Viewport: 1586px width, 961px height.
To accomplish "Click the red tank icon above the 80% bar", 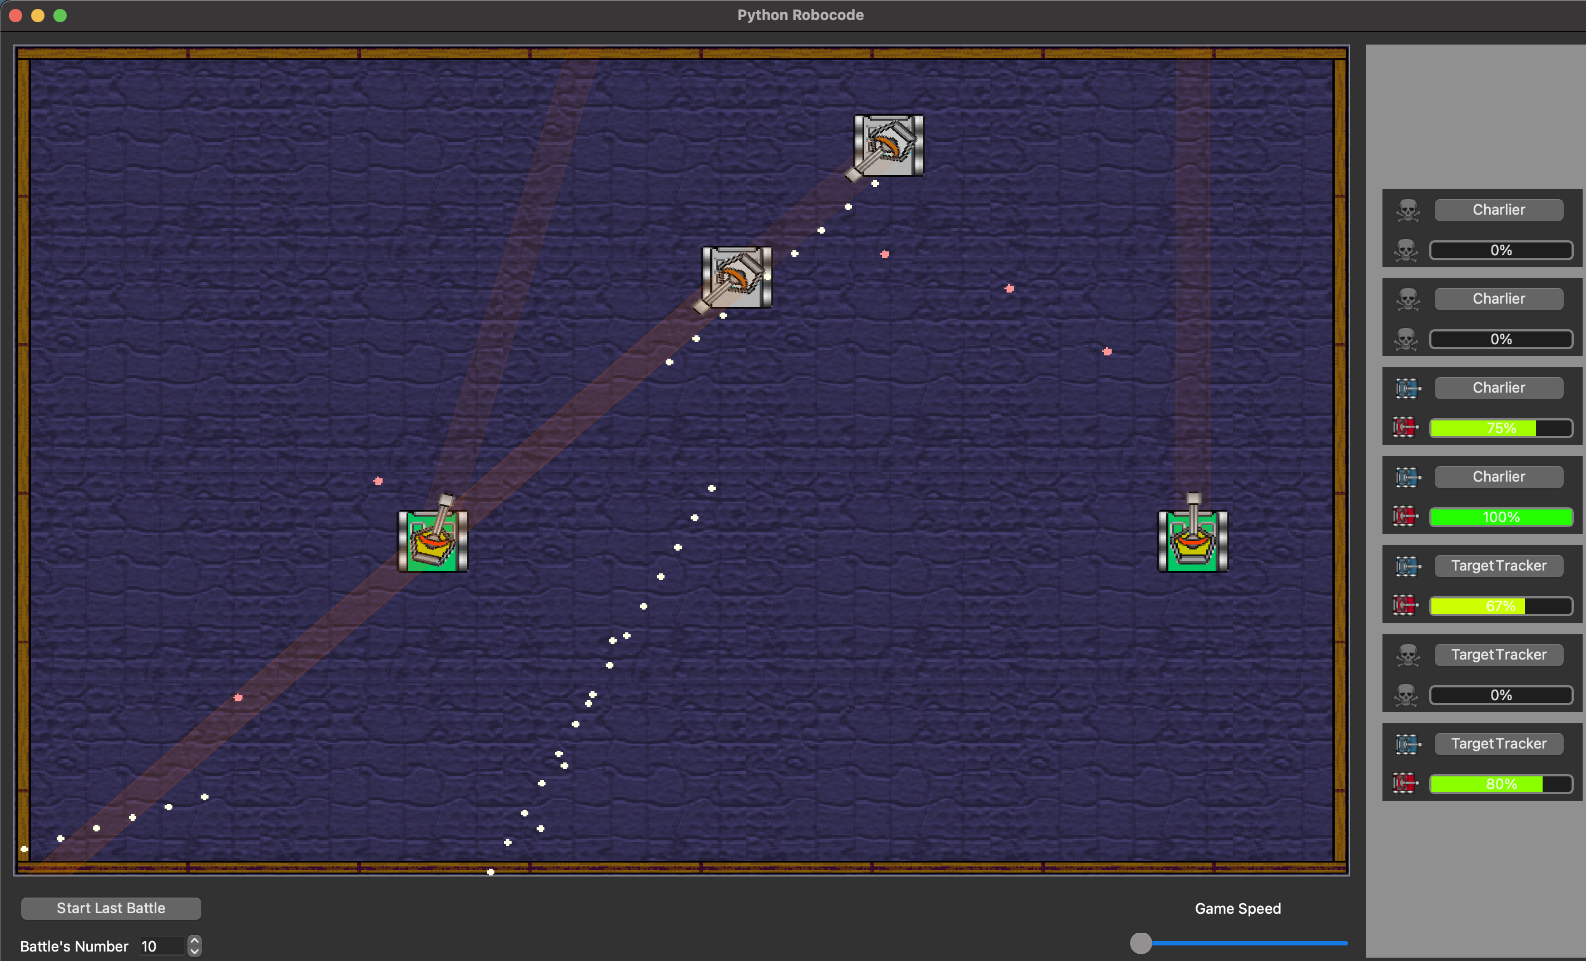I will (1404, 784).
